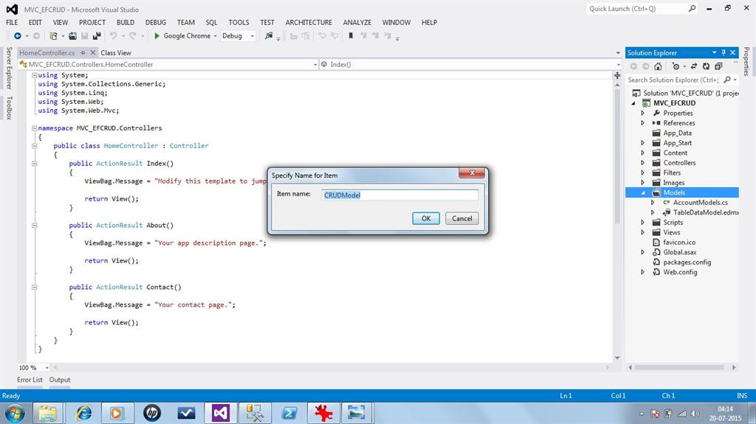Open the Output tab
This screenshot has height=424, width=756.
[60, 380]
